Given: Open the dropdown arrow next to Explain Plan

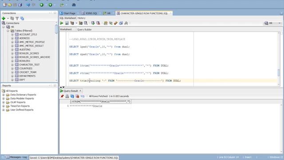Looking at the screenshot, I should pos(76,23).
